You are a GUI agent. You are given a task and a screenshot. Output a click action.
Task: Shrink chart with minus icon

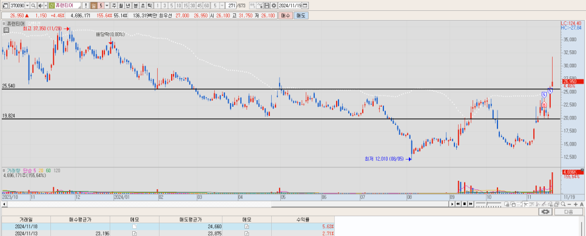569,204
